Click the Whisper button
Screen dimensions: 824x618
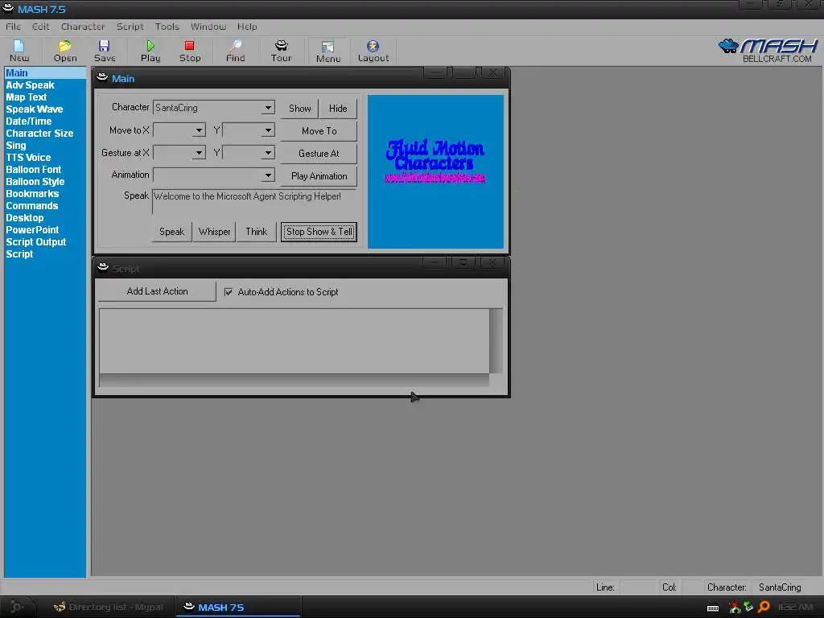pos(214,232)
